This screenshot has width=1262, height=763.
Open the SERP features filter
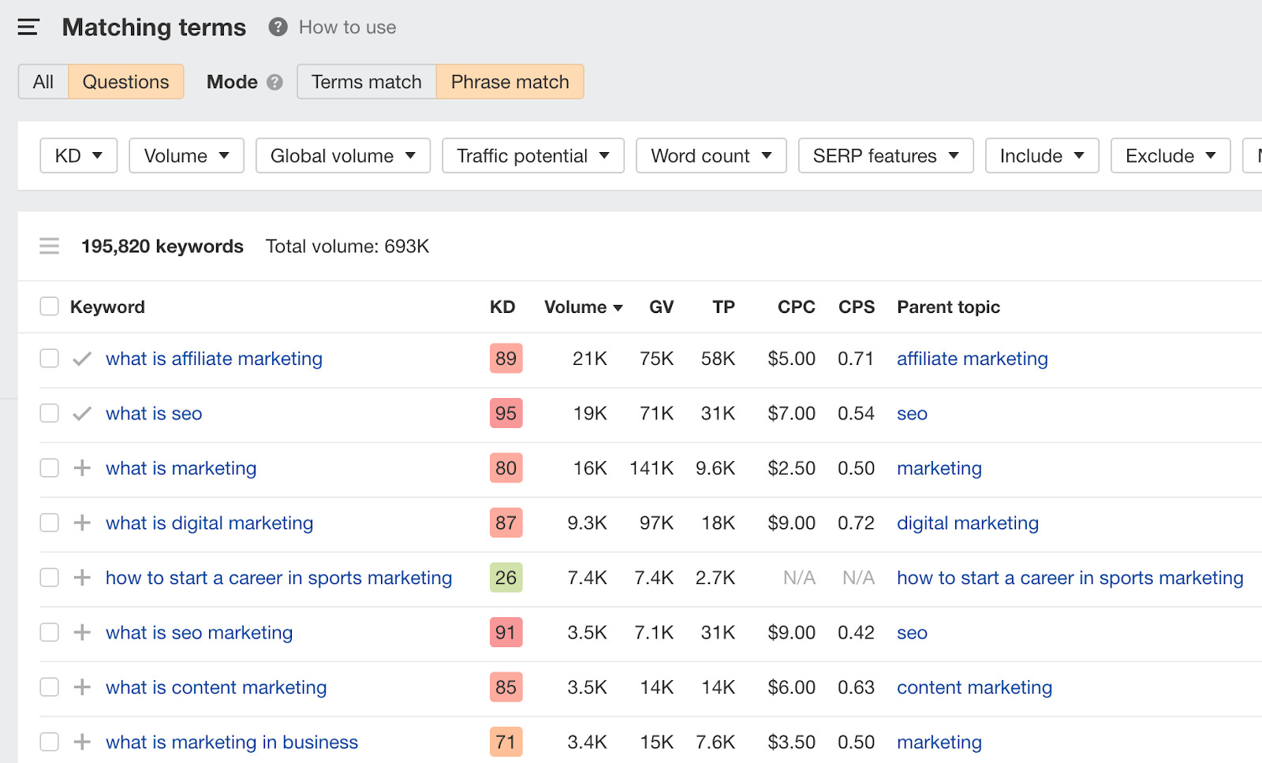(885, 155)
